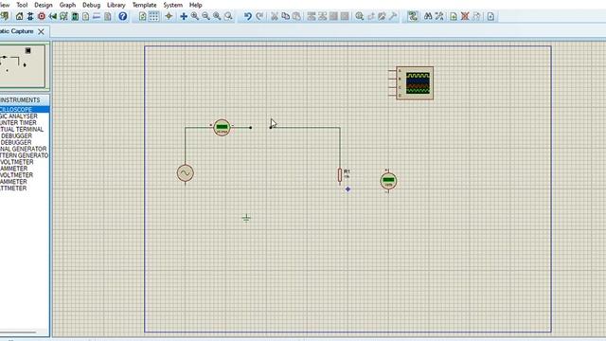Select OSCILLOSCOPE in the instruments list
Screen dimensions: 606x341
point(25,110)
